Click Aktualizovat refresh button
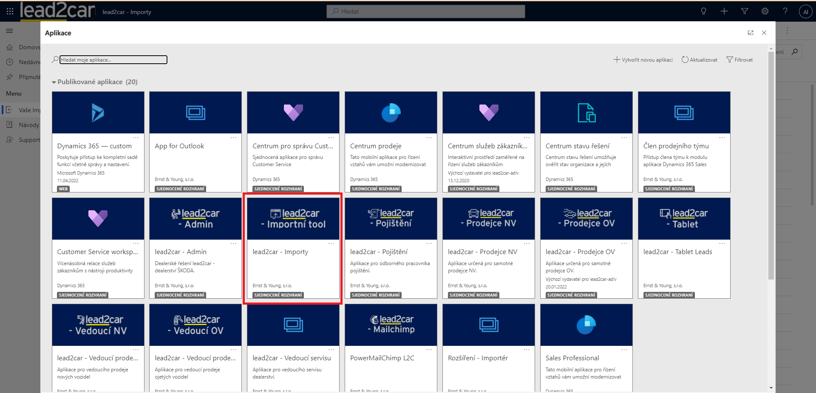816x393 pixels. (x=700, y=60)
